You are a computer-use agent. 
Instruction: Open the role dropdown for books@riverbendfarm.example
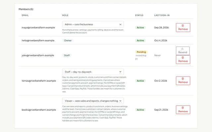tap(93, 101)
